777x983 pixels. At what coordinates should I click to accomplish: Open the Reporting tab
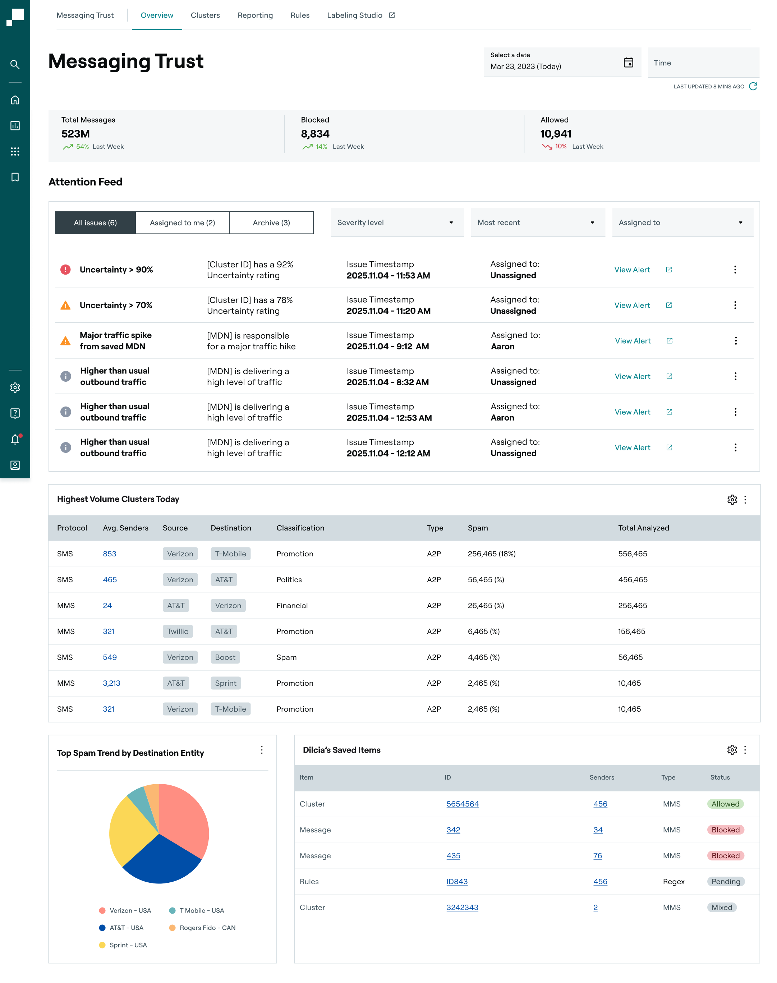255,15
